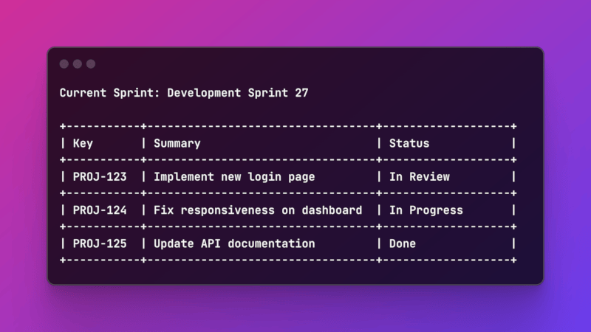
Task: Click the Status column header
Action: click(409, 143)
